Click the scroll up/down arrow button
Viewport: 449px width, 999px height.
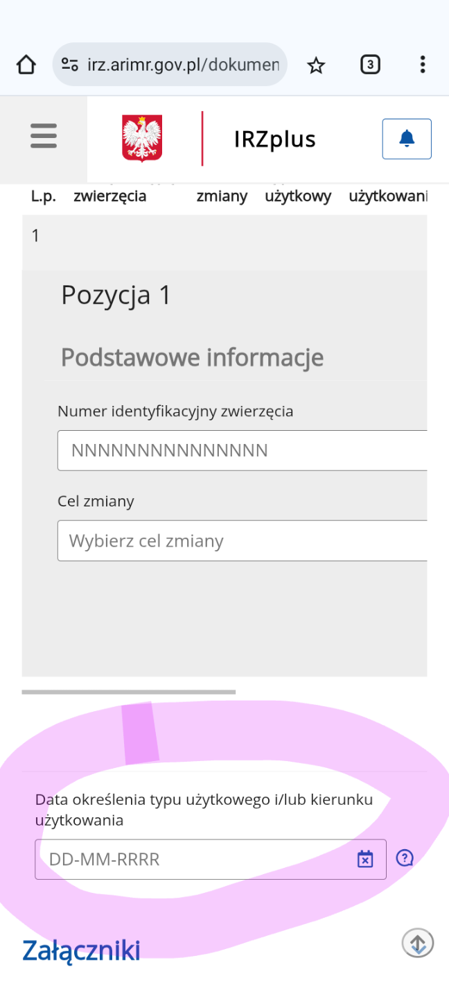point(418,943)
